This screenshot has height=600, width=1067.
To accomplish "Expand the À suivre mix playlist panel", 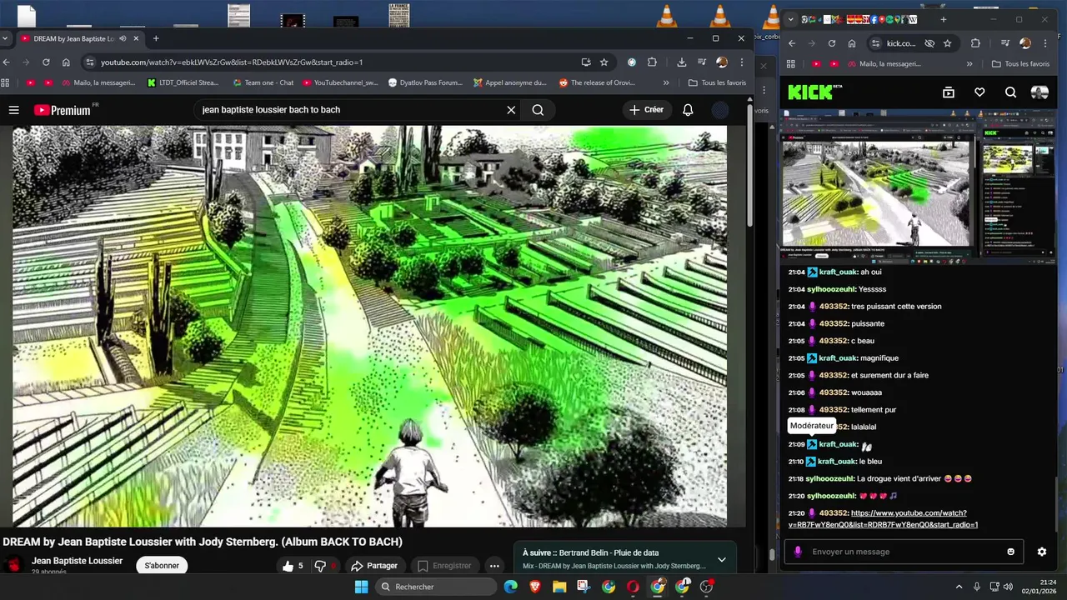I will pos(722,559).
